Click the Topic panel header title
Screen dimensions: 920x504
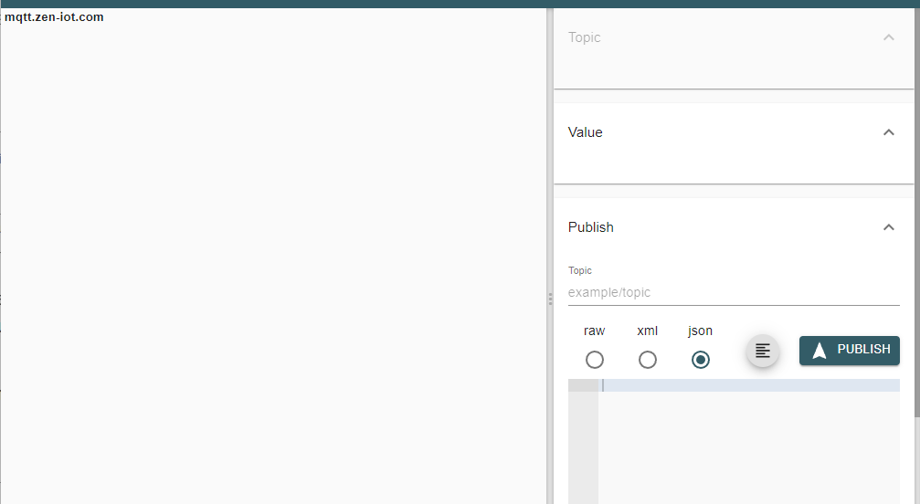point(585,37)
